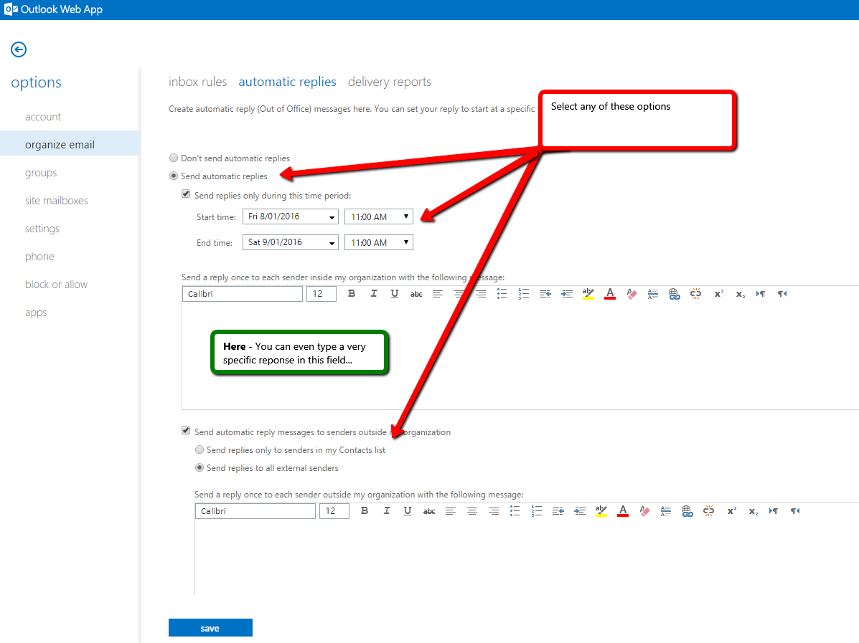Select Don't send automatic replies

click(174, 158)
